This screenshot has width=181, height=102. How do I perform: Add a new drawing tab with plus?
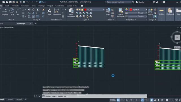[36, 24]
